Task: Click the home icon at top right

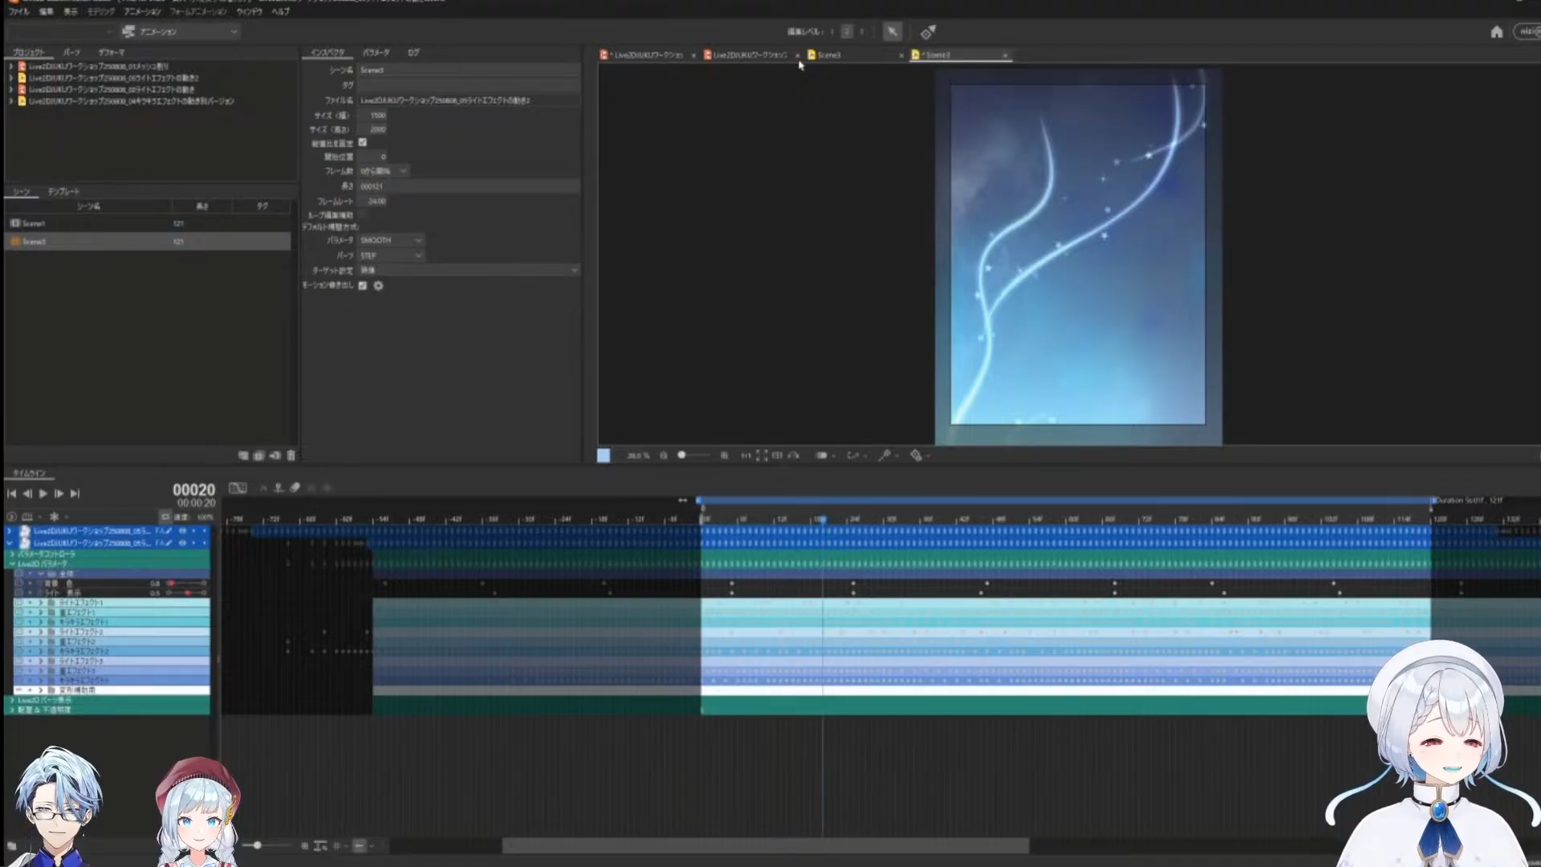Action: pyautogui.click(x=1497, y=32)
